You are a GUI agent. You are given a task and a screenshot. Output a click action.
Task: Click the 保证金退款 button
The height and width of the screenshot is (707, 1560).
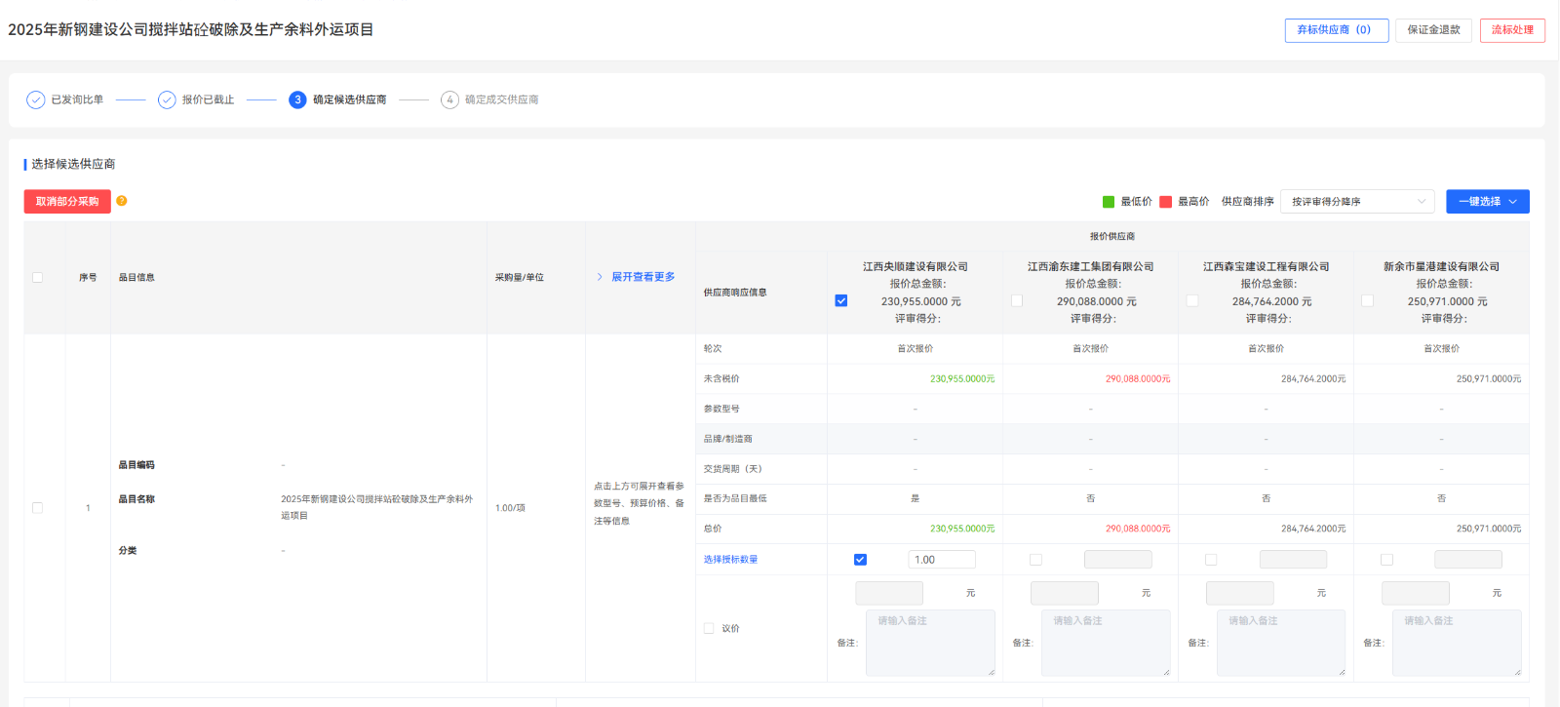[x=1434, y=30]
